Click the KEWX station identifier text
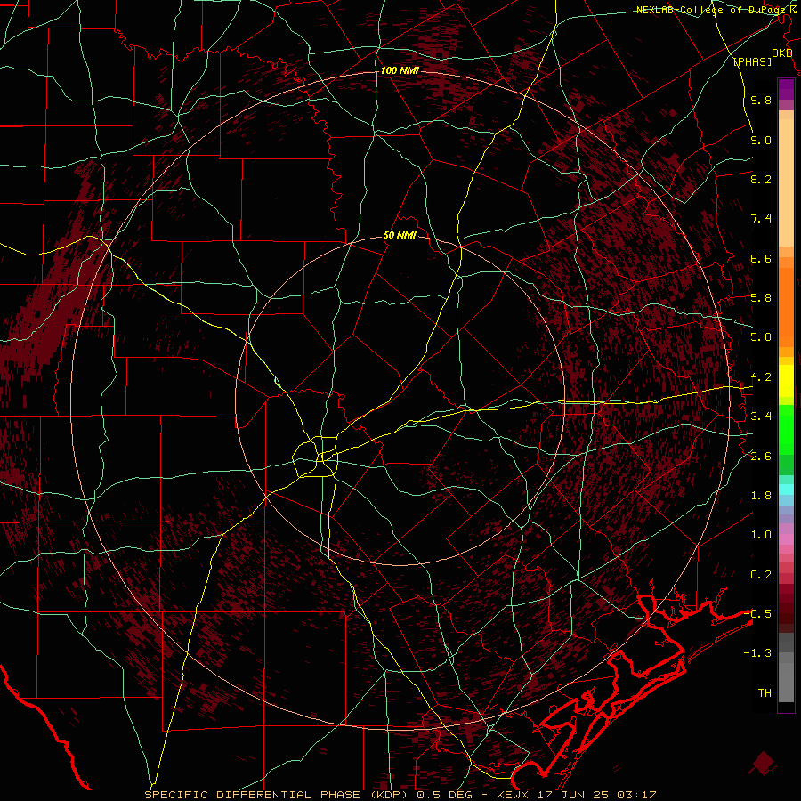This screenshot has height=801, width=801. click(x=512, y=795)
